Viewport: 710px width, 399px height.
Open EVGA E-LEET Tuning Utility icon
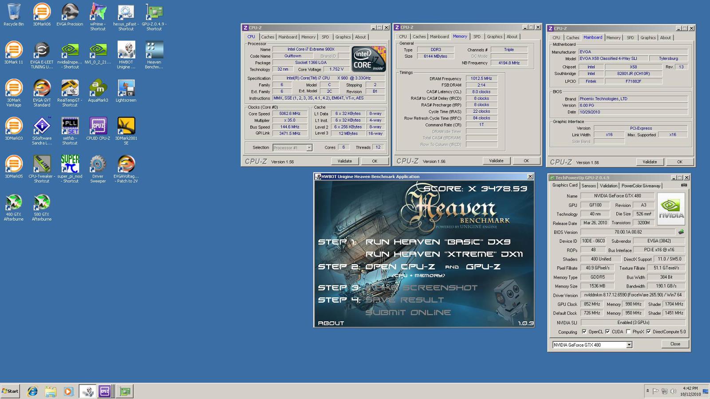click(42, 55)
